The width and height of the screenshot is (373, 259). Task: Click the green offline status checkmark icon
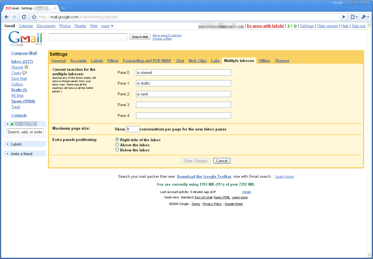pyautogui.click(x=295, y=26)
